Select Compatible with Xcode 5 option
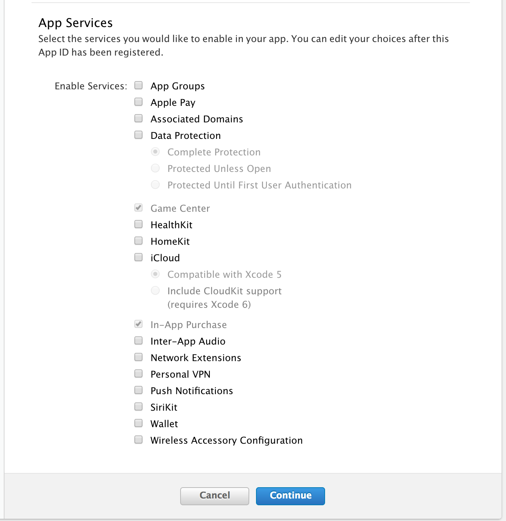Image resolution: width=506 pixels, height=521 pixels. point(155,274)
